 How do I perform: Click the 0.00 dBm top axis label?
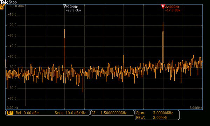17,6
